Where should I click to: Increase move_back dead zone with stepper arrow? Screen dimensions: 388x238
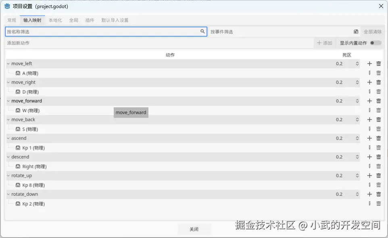tap(357, 118)
